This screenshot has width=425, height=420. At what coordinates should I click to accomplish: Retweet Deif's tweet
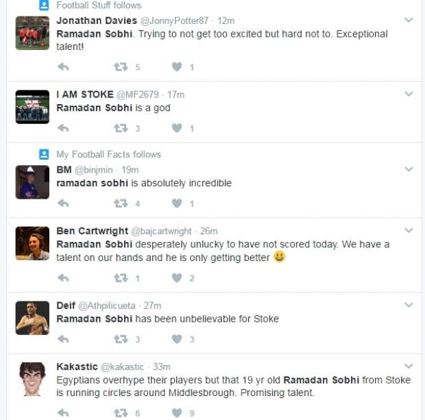pyautogui.click(x=121, y=339)
